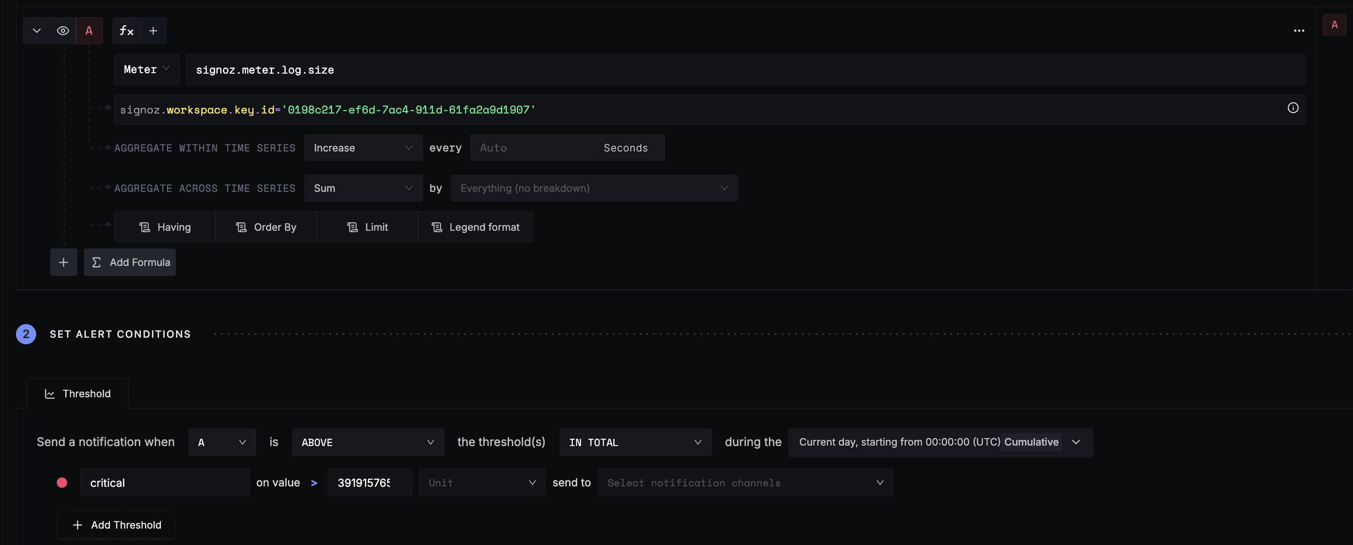1353x545 pixels.
Task: Edit the Legend format
Action: (x=475, y=227)
